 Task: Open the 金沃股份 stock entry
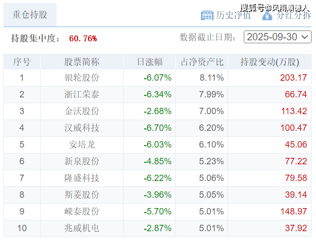coord(82,111)
